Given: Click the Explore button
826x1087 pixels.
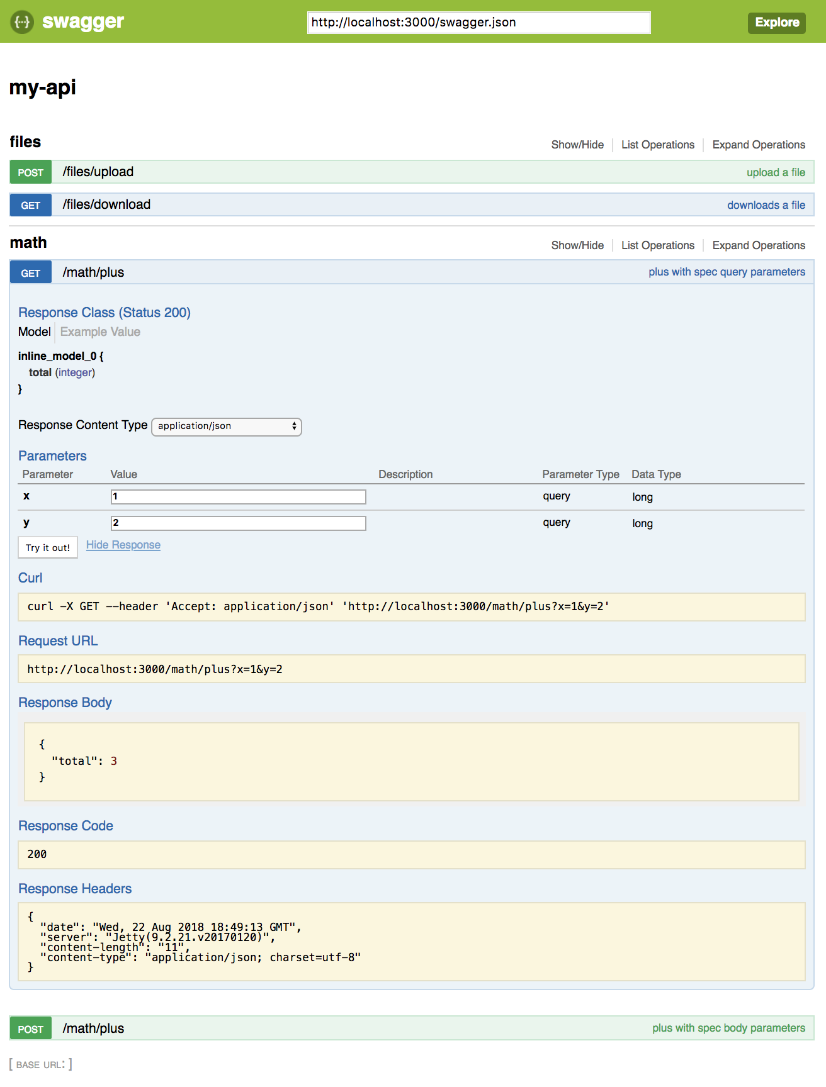Looking at the screenshot, I should click(776, 23).
